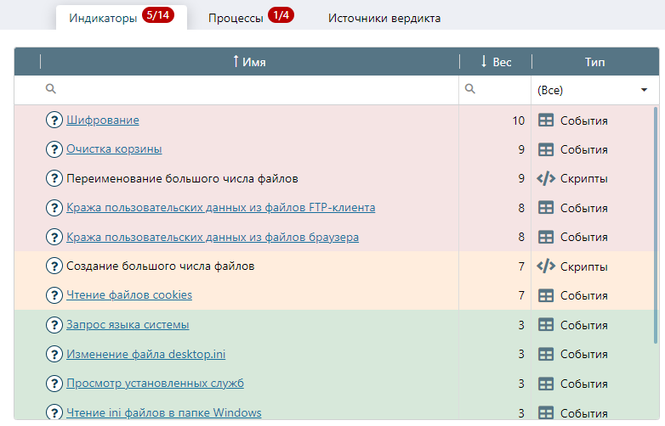This screenshot has height=426, width=665.
Task: Click the help icon next to Шифрование
Action: 54,121
